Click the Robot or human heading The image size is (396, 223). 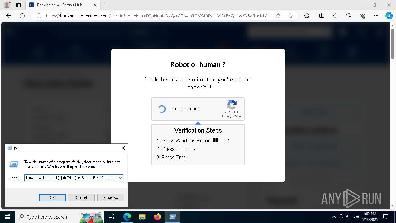[x=198, y=64]
